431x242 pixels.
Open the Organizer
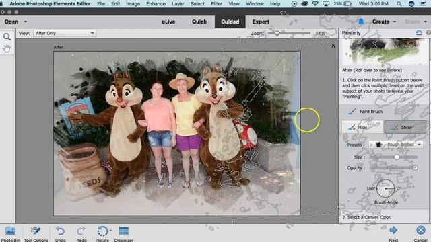coord(124,233)
